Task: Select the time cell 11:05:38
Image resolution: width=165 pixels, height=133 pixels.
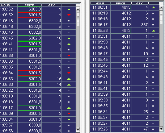Action: [100, 100]
